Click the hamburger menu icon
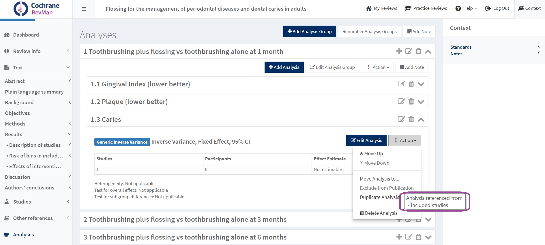Image resolution: width=545 pixels, height=245 pixels. 84,9
